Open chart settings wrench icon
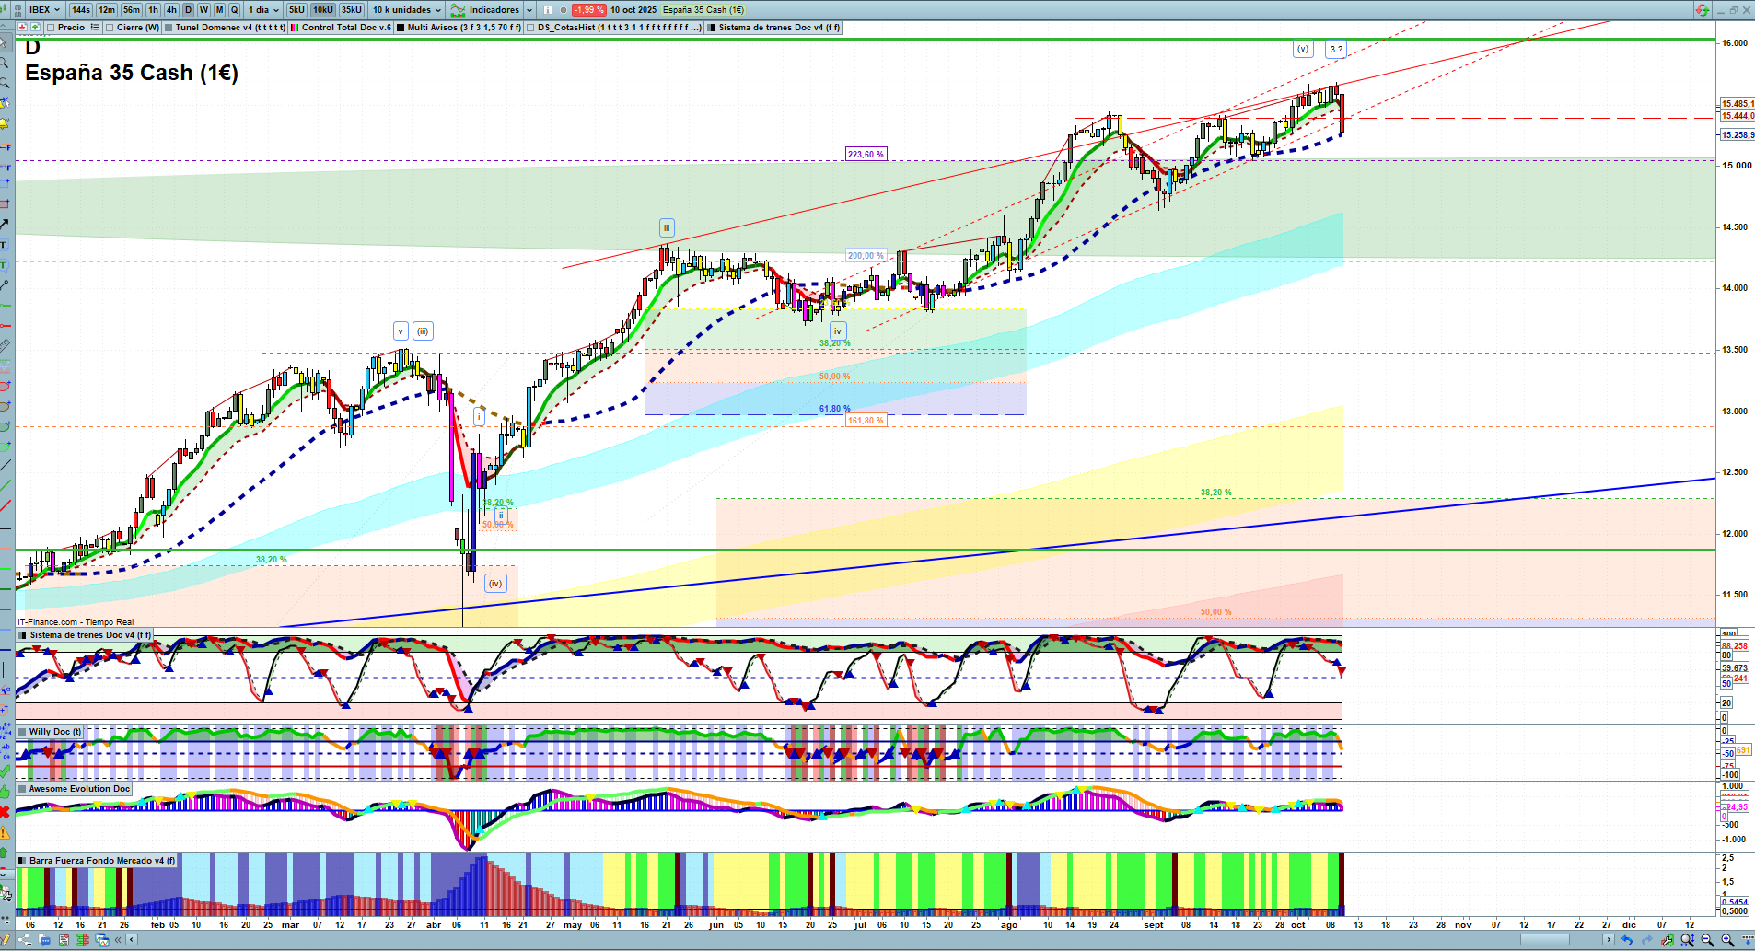The width and height of the screenshot is (1755, 951). pos(1668,940)
